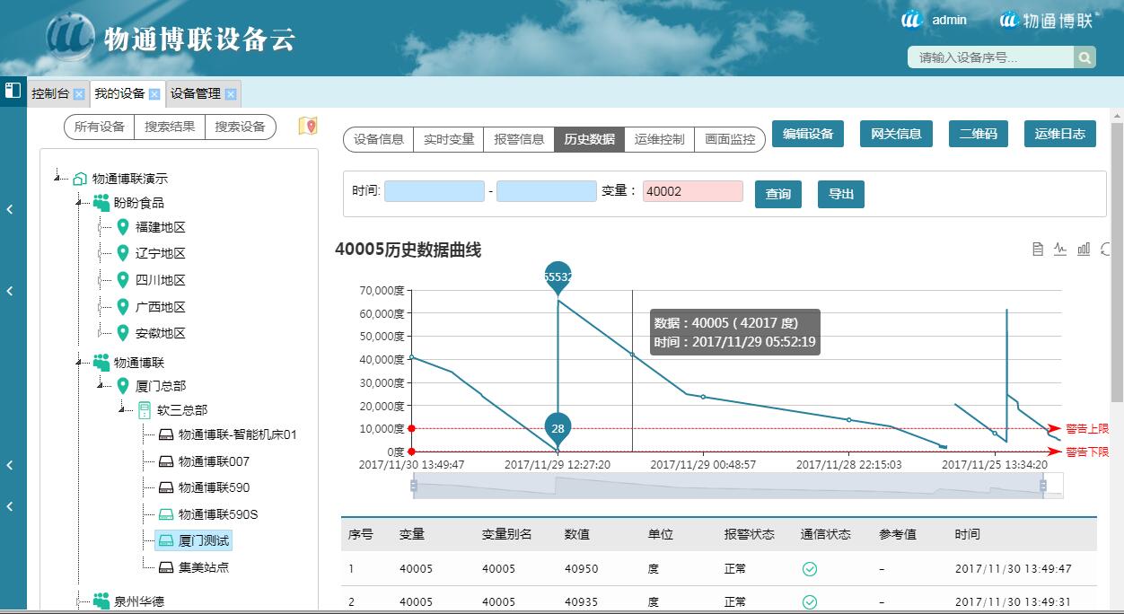This screenshot has height=614, width=1124.
Task: Open the 实时变量 tab
Action: tap(449, 139)
